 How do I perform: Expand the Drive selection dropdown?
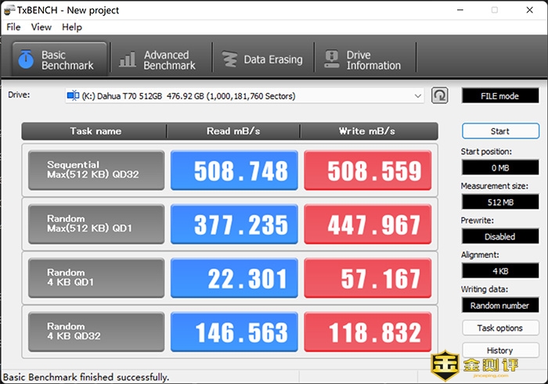pyautogui.click(x=417, y=96)
